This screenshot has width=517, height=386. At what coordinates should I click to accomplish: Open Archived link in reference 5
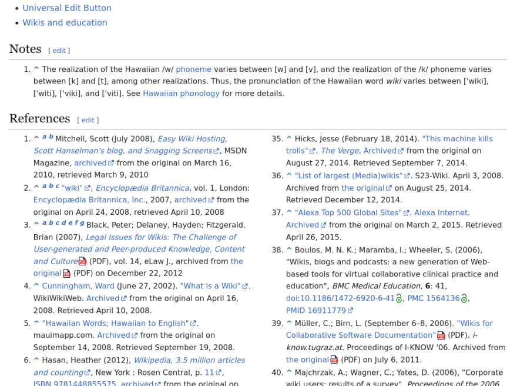[117, 335]
